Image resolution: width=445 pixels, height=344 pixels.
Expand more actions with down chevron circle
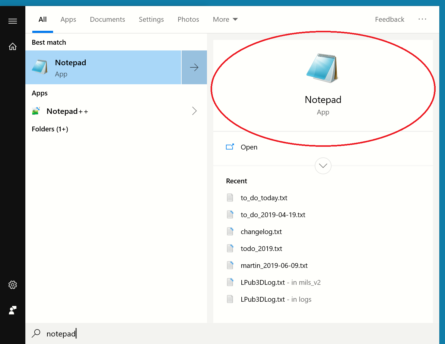[x=323, y=166]
